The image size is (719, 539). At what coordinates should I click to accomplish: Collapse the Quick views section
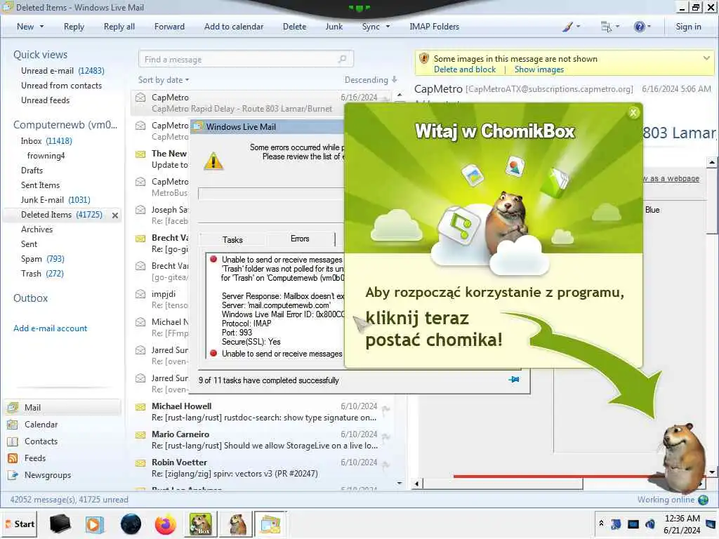pos(40,55)
